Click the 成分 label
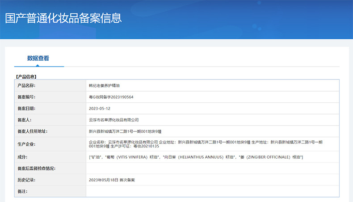 coord(22,157)
